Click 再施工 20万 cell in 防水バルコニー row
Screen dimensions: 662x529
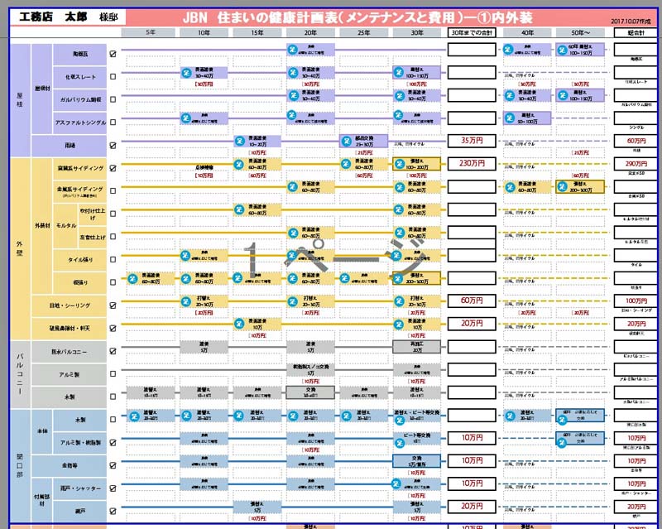click(x=417, y=347)
